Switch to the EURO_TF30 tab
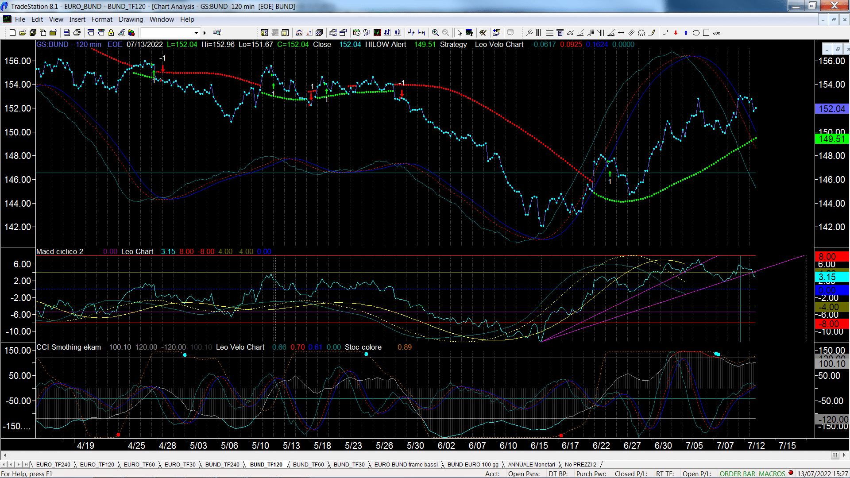 coord(180,464)
